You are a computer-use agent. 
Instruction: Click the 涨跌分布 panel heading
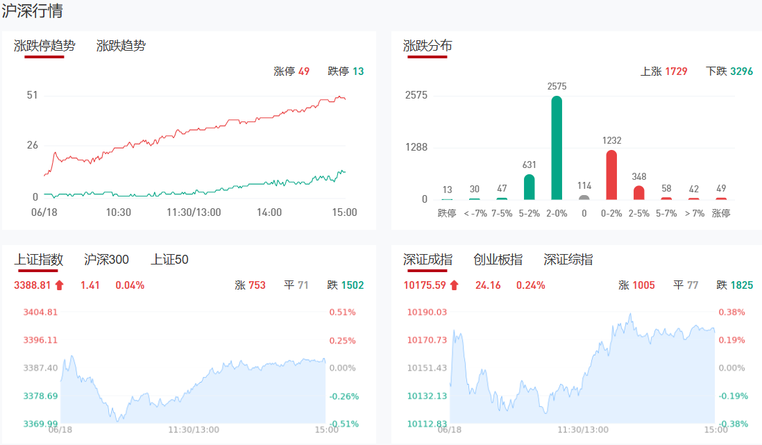[427, 46]
